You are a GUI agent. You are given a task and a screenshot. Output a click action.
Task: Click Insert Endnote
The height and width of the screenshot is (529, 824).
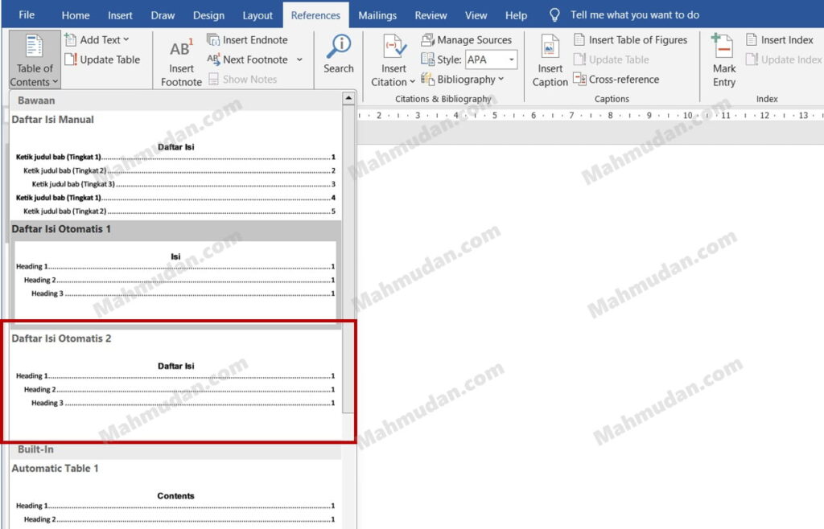coord(248,39)
